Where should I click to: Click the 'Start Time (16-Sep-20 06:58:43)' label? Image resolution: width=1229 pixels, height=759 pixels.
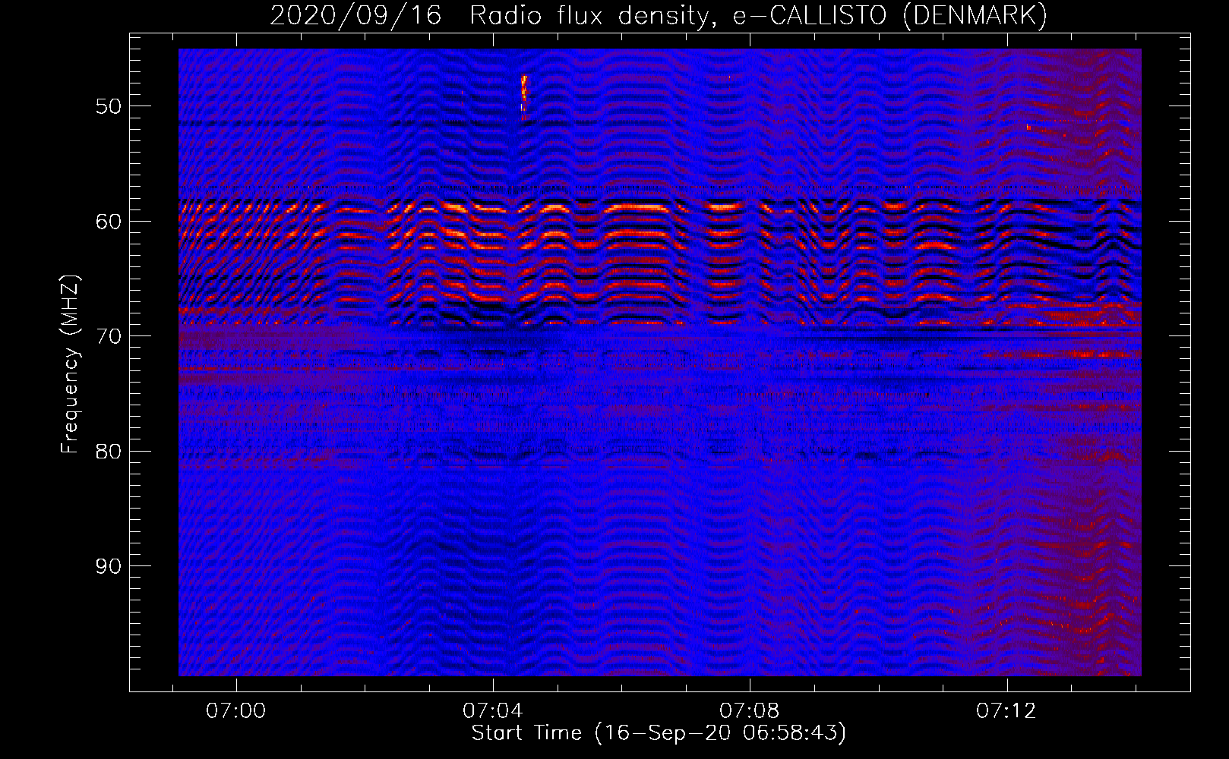(659, 733)
